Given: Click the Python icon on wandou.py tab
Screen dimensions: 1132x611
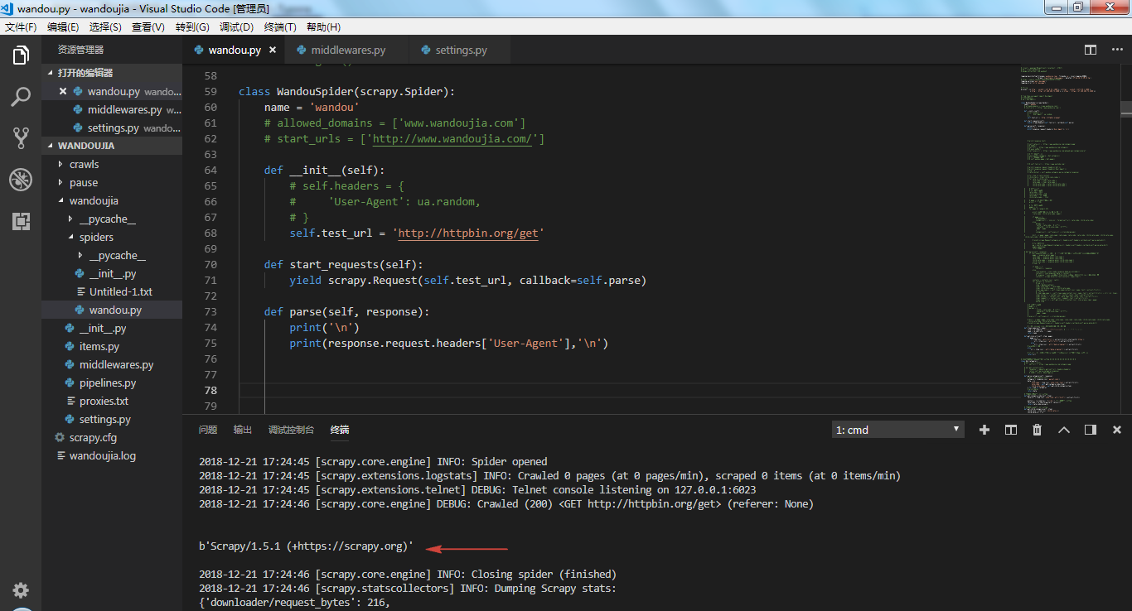Looking at the screenshot, I should [x=199, y=50].
